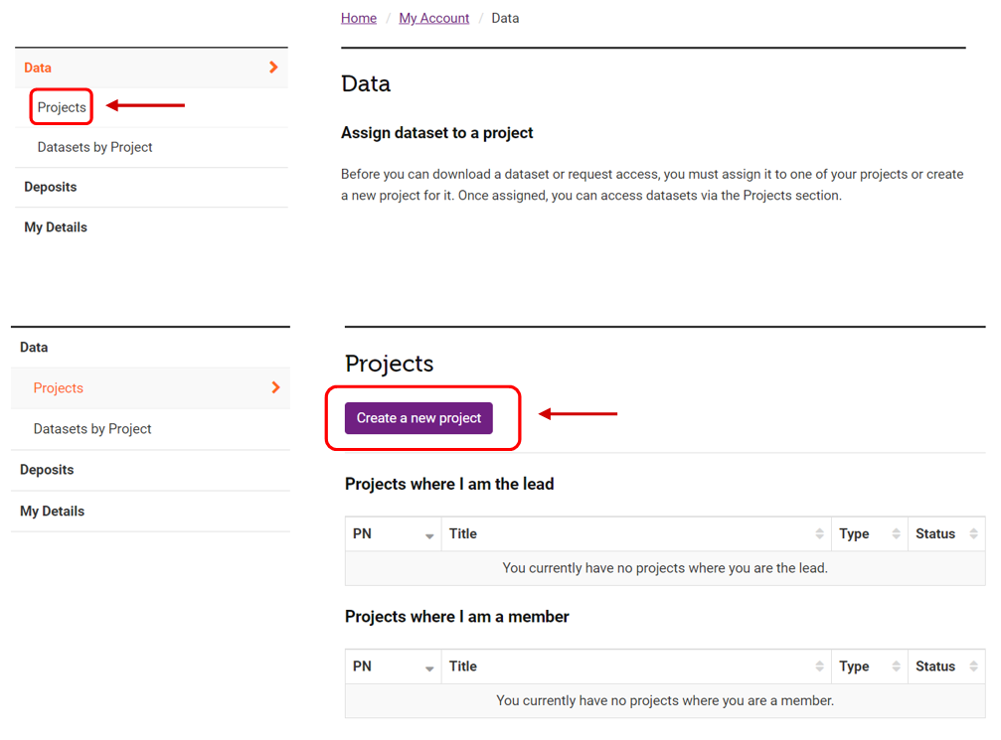The height and width of the screenshot is (740, 1001).
Task: Click 'You currently have no projects where you are the lead.'
Action: click(x=665, y=568)
